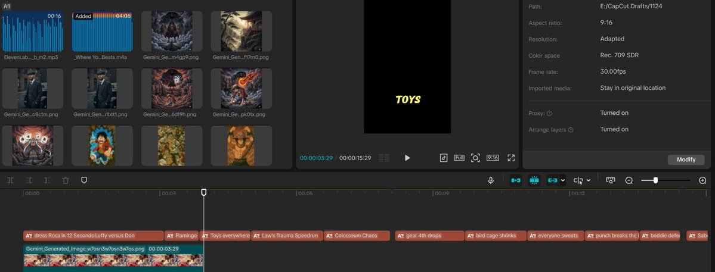
Task: Click the Delete right trim icon
Action: click(x=47, y=180)
